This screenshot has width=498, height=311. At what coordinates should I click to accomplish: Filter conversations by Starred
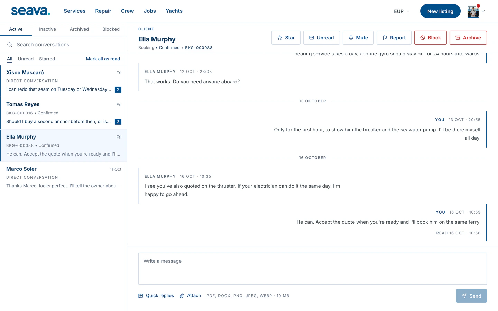[47, 59]
